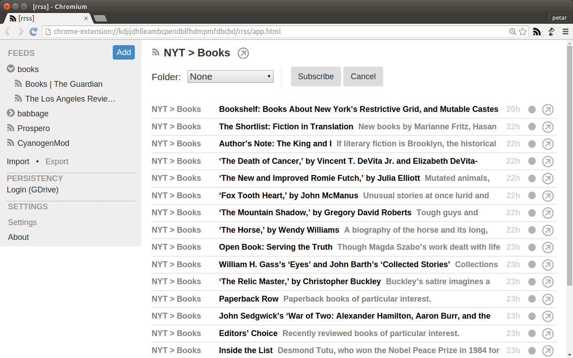Bookmark this page with the star icon
Image resolution: width=573 pixels, height=358 pixels.
point(522,32)
